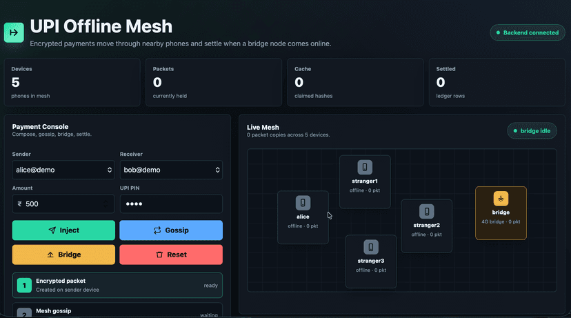The width and height of the screenshot is (571, 318).
Task: Click the 'ready' status text
Action: click(211, 286)
